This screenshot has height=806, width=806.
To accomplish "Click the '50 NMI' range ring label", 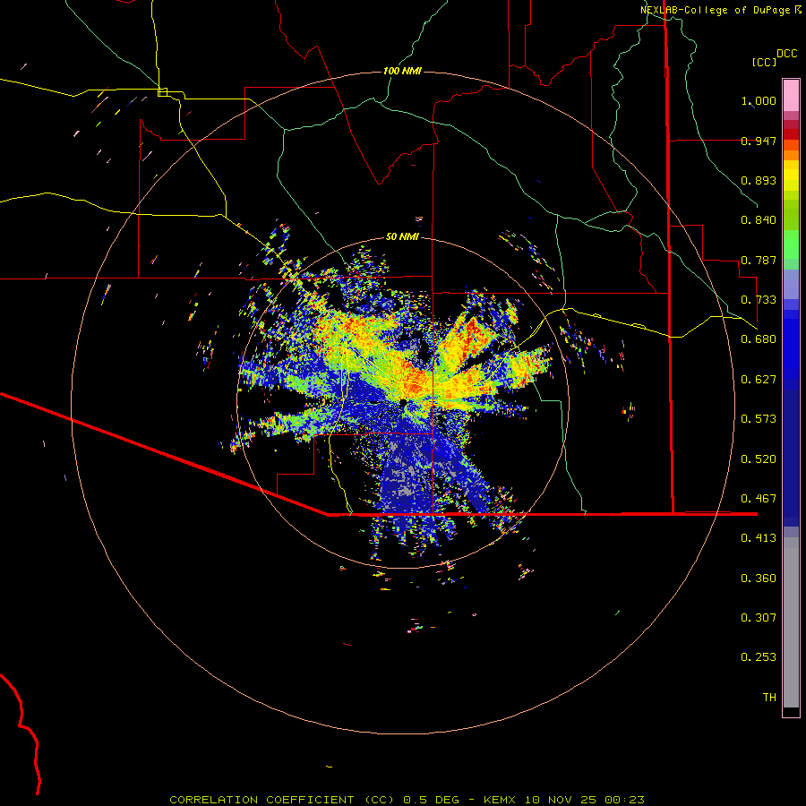I will tap(402, 236).
